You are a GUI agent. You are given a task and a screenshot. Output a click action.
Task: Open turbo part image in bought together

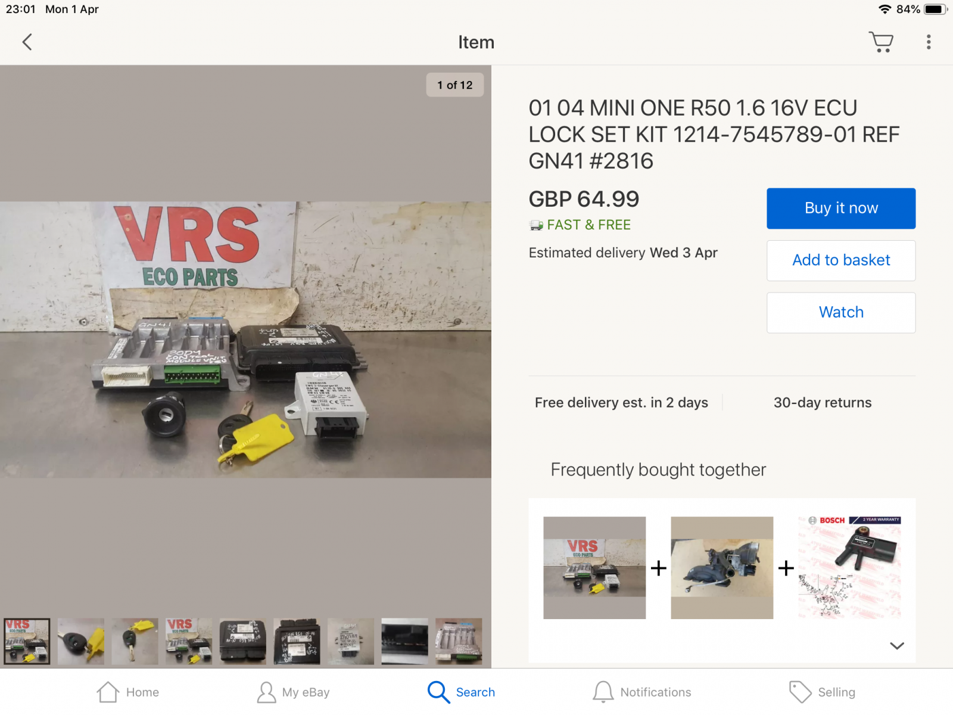[722, 568]
